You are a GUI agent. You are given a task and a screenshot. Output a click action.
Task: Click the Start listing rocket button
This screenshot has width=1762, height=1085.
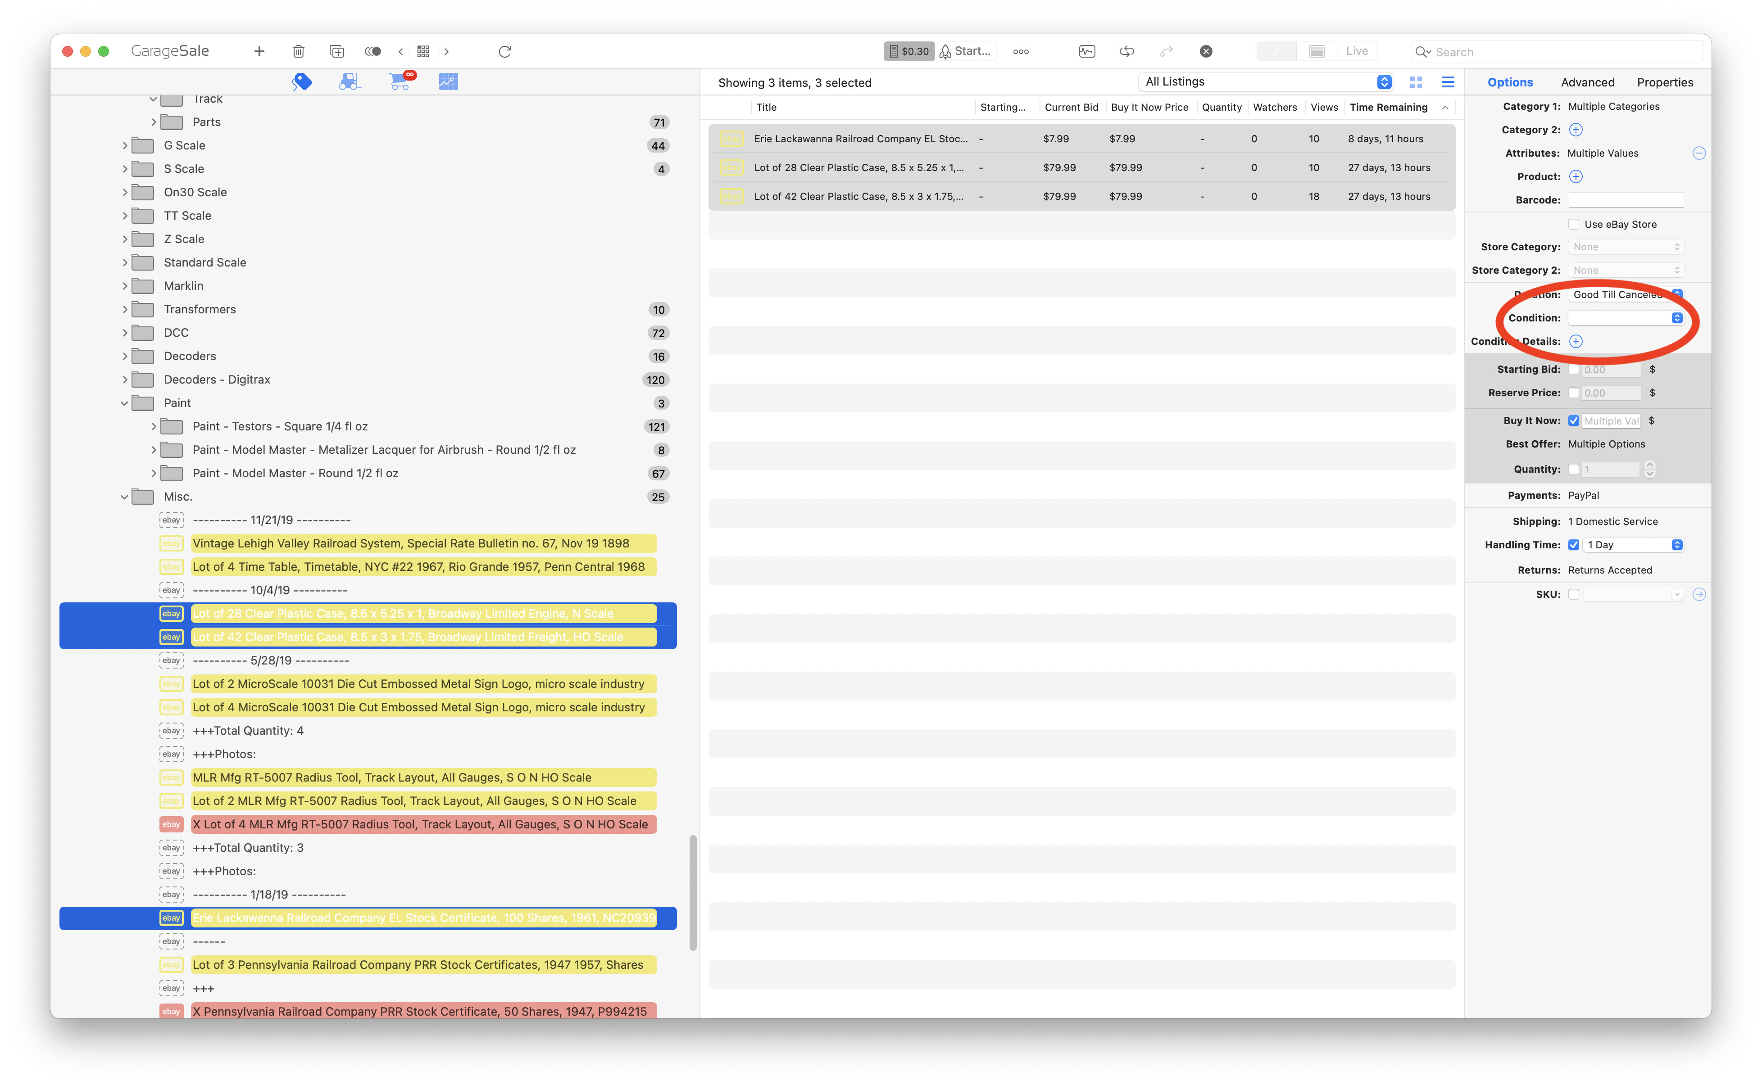pyautogui.click(x=966, y=51)
